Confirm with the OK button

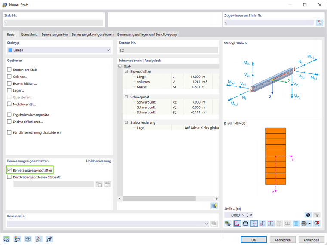click(253, 240)
